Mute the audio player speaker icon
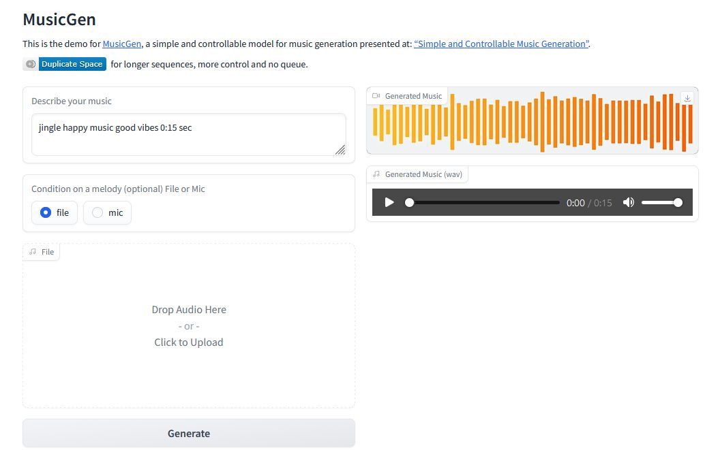 point(628,202)
